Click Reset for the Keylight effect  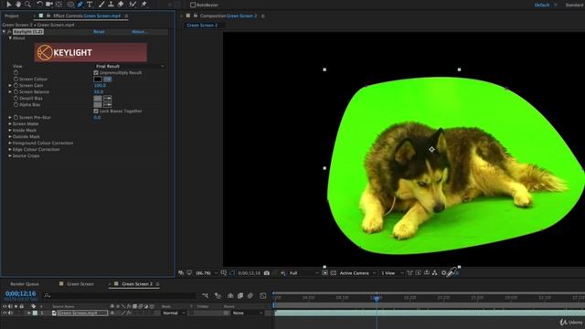pos(99,32)
